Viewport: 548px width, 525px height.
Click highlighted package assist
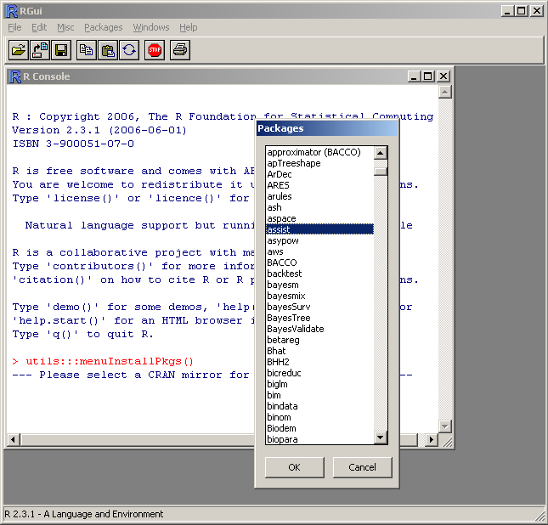319,229
